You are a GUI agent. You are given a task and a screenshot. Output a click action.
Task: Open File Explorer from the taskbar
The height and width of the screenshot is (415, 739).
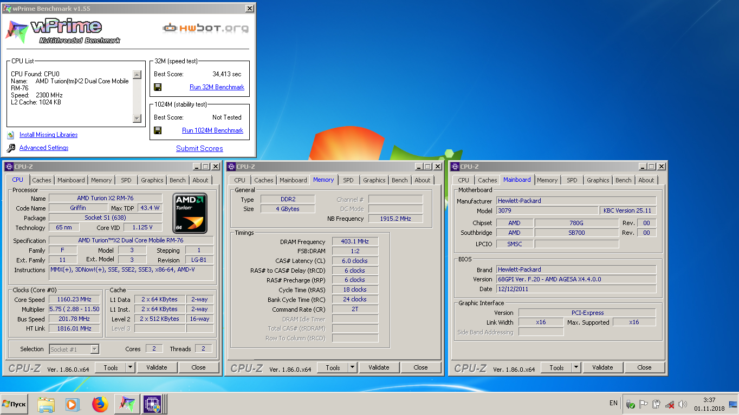tap(47, 404)
